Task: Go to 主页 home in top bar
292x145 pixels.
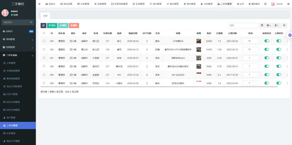Action: point(240,4)
